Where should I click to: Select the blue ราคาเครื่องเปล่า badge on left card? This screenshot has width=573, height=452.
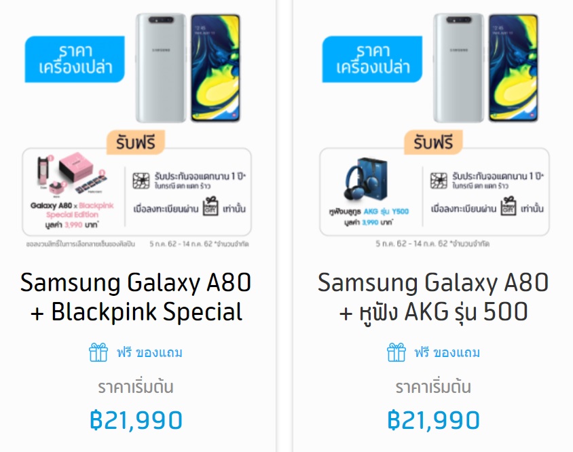point(75,59)
